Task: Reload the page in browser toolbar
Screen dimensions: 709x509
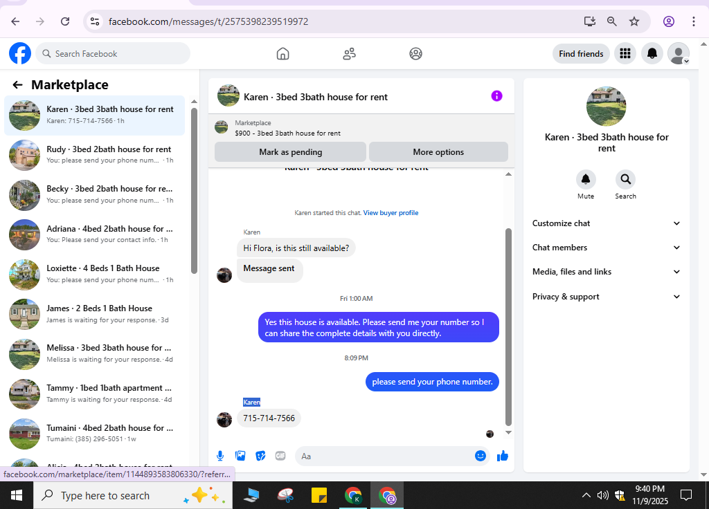Action: 65,21
